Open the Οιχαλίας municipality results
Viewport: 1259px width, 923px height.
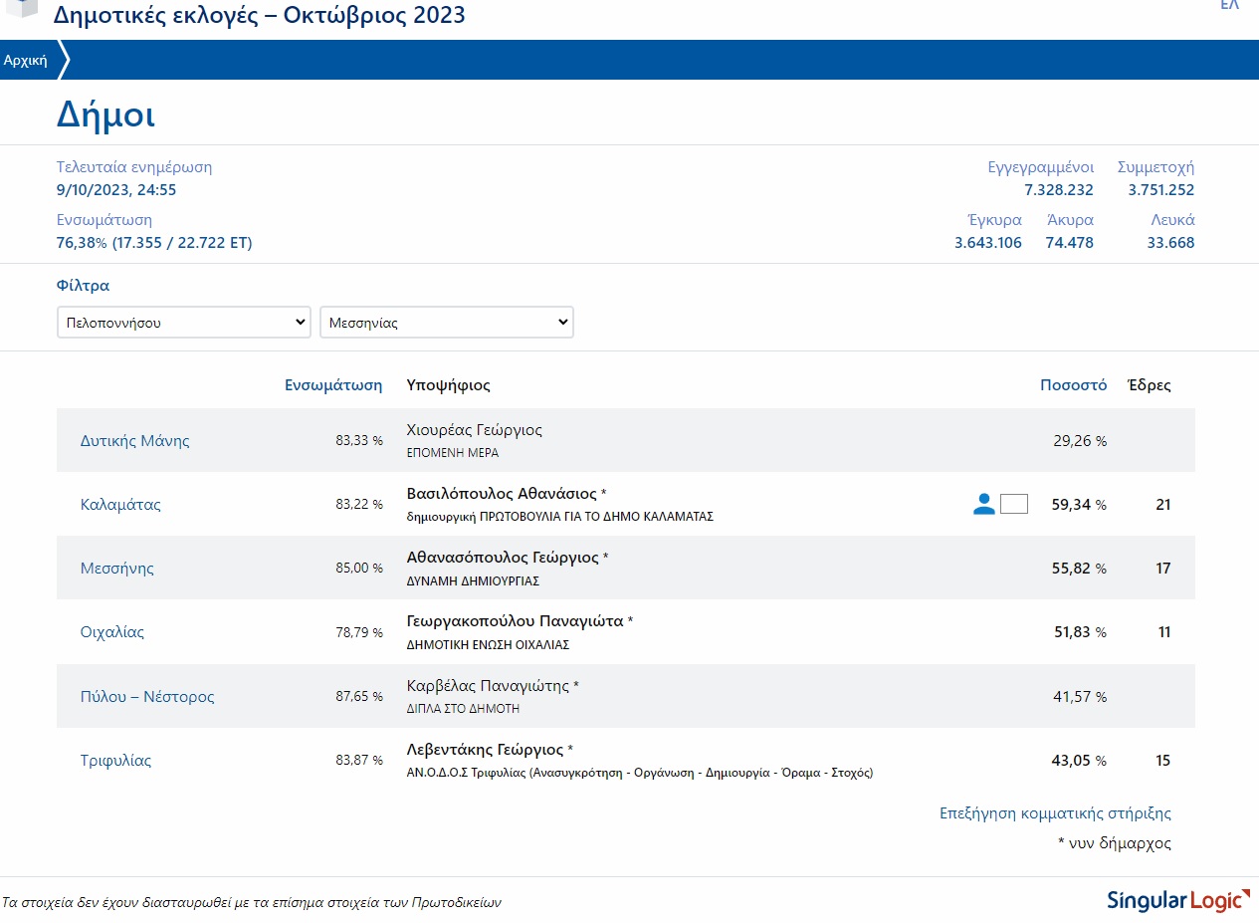pos(112,632)
